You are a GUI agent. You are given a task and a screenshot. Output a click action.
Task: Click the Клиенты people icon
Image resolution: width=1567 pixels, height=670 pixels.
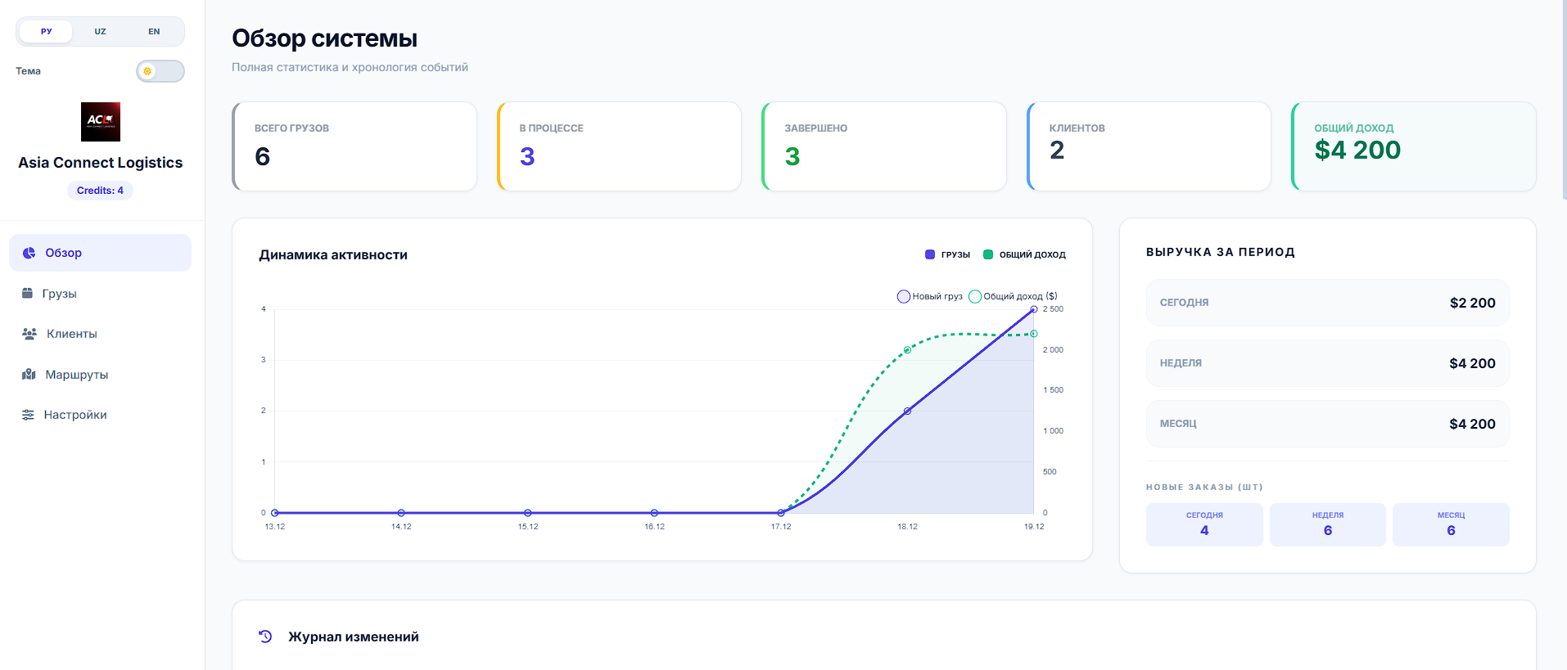(x=29, y=334)
